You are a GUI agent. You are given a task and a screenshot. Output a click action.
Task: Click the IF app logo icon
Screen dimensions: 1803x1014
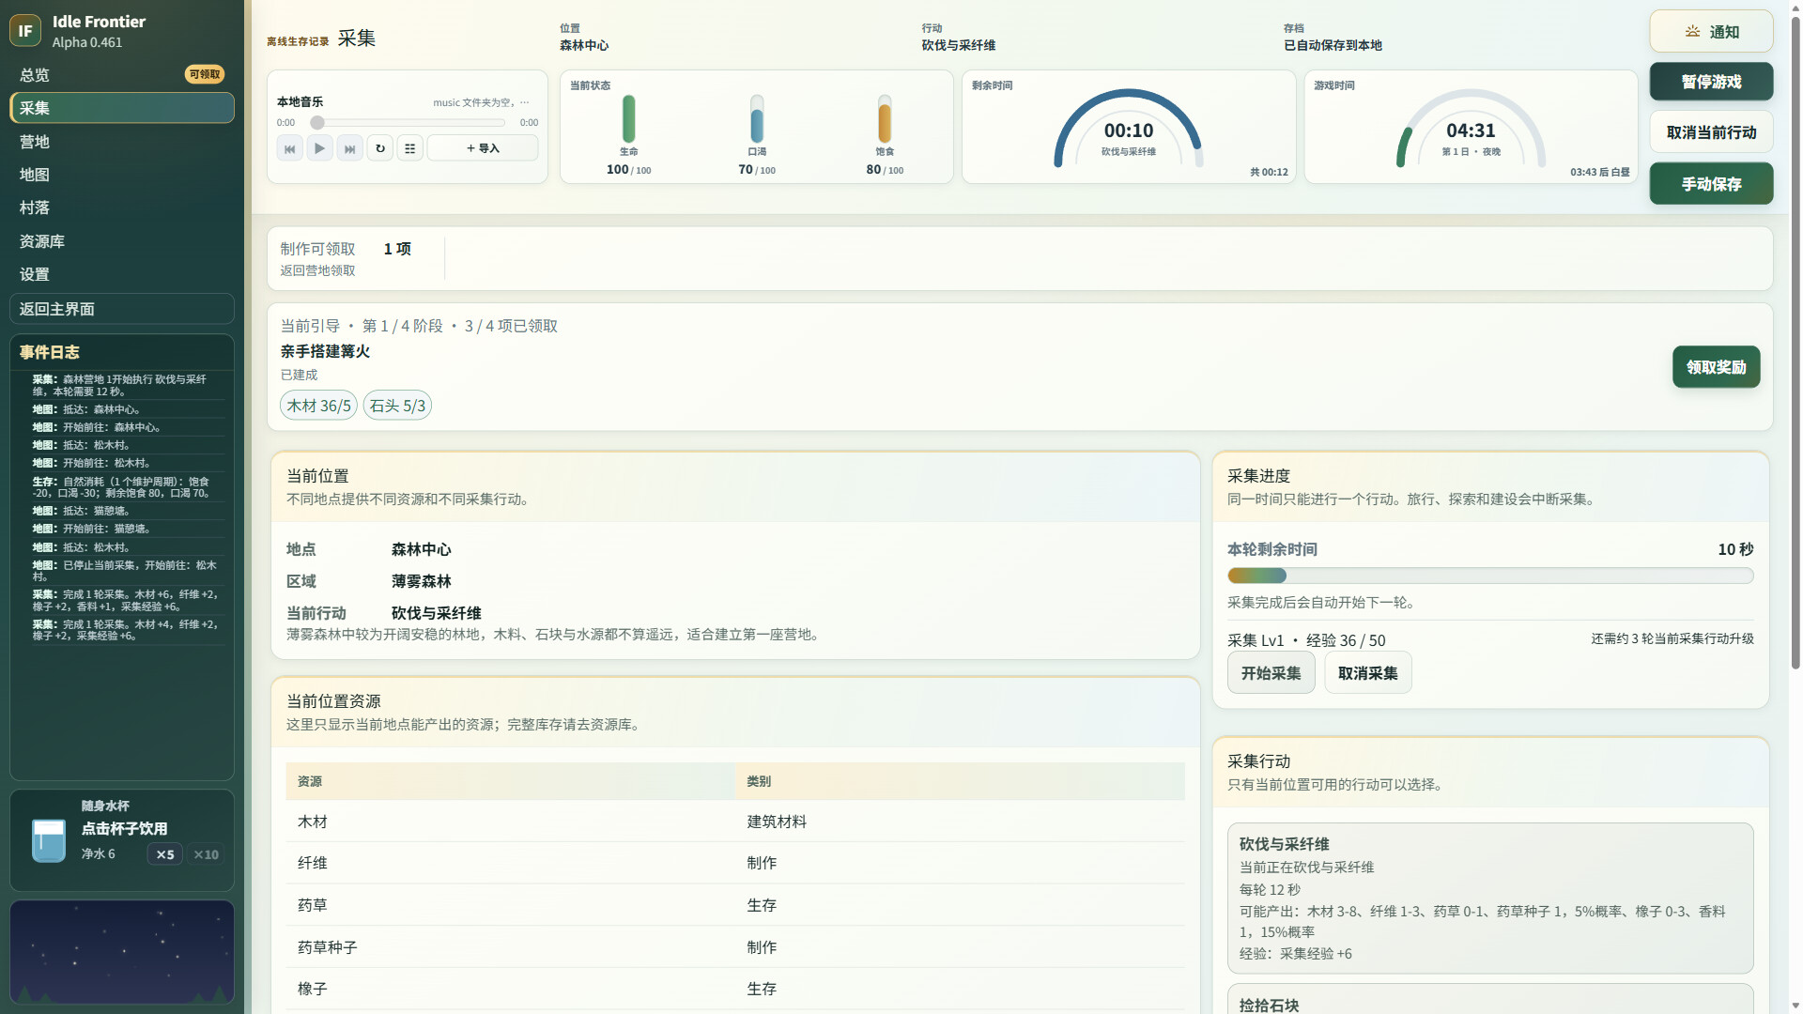[x=25, y=30]
